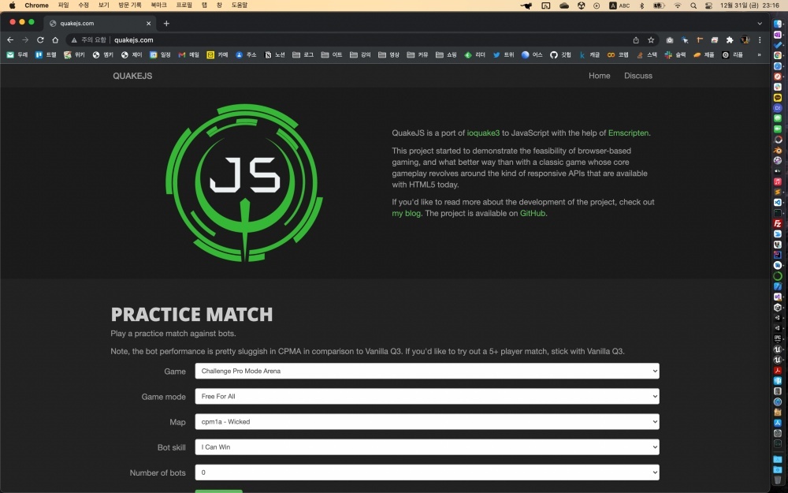Open the Wi-Fi status menu
The image size is (788, 493).
coord(678,6)
